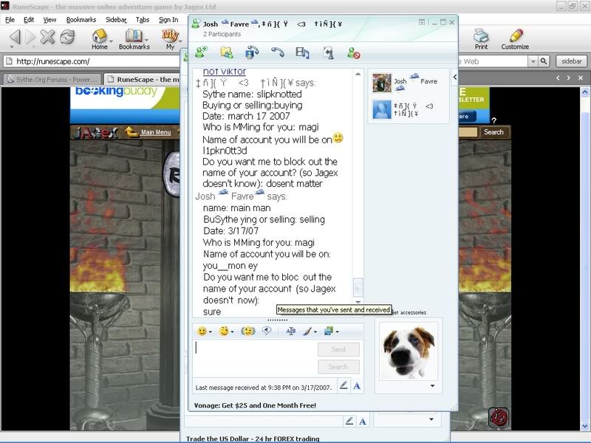Open the Bookmarks toolbar icon
Image resolution: width=591 pixels, height=443 pixels.
[134, 39]
